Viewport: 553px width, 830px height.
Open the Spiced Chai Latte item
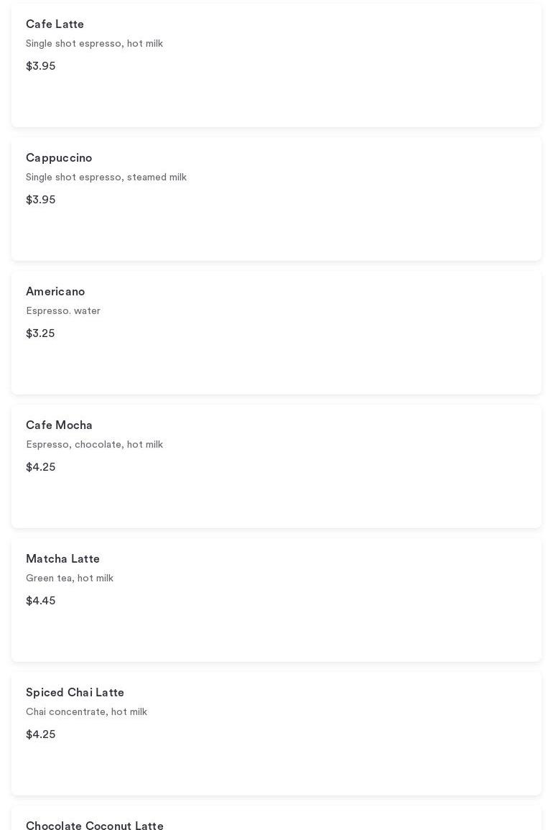(x=75, y=693)
